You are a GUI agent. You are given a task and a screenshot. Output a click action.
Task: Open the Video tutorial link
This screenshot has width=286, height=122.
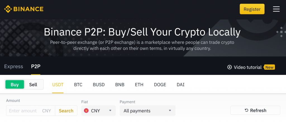point(248,67)
